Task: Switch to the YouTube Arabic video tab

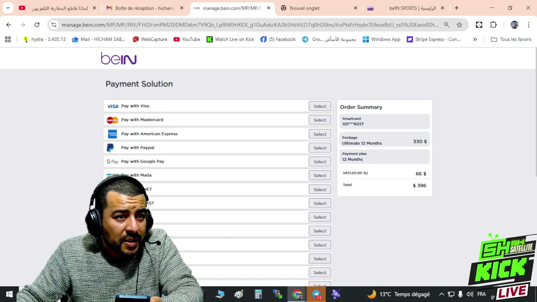Action: click(x=57, y=8)
